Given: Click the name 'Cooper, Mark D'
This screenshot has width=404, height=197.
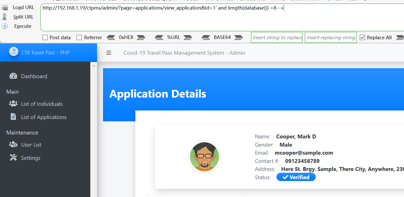Looking at the screenshot, I should (x=296, y=137).
